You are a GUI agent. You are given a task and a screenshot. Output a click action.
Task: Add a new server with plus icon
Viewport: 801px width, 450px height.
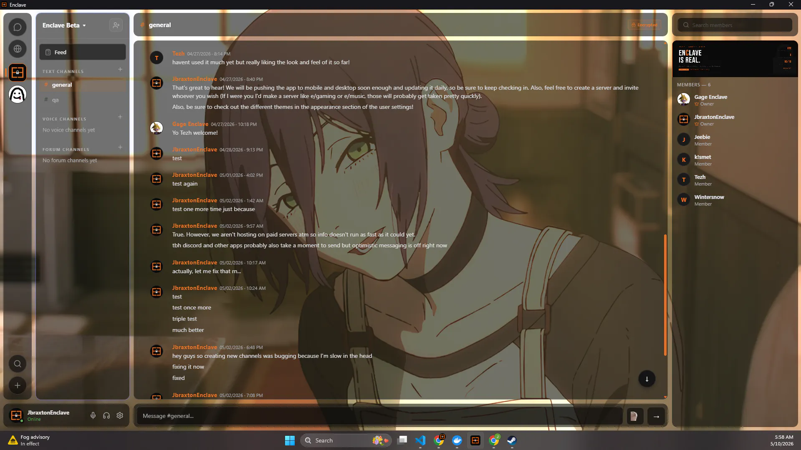point(18,385)
